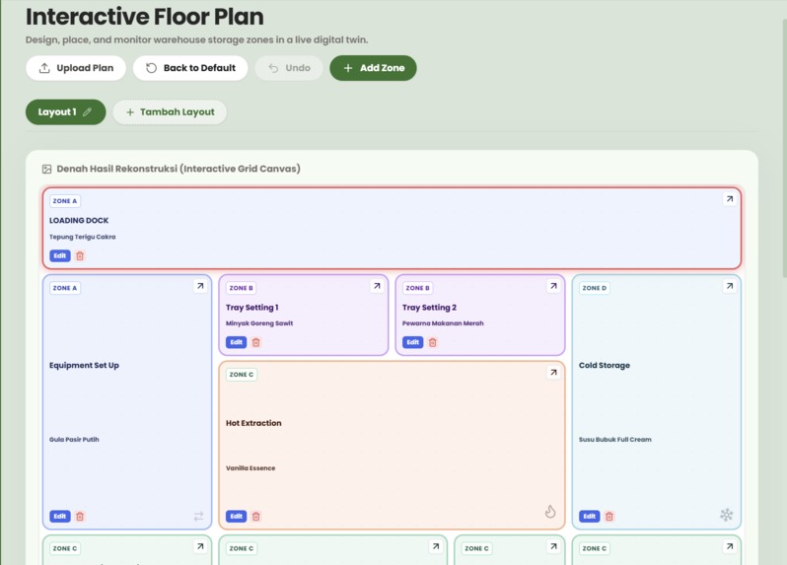Click the Pewarna Makanan Merah label
Viewport: 787px width, 565px height.
point(443,323)
